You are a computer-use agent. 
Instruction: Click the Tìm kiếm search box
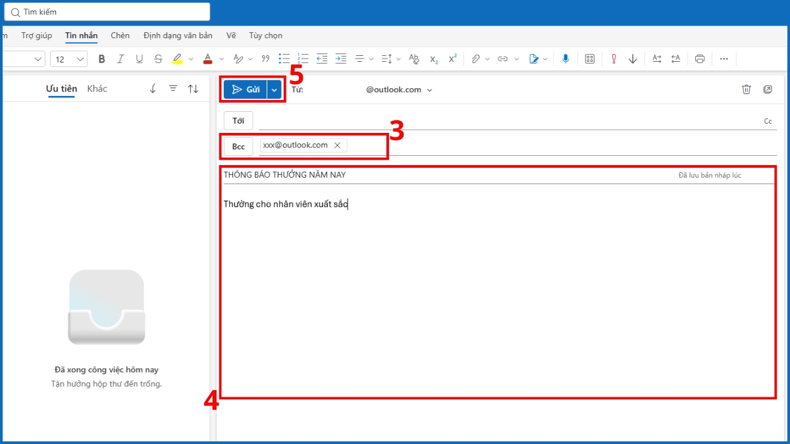pos(107,12)
